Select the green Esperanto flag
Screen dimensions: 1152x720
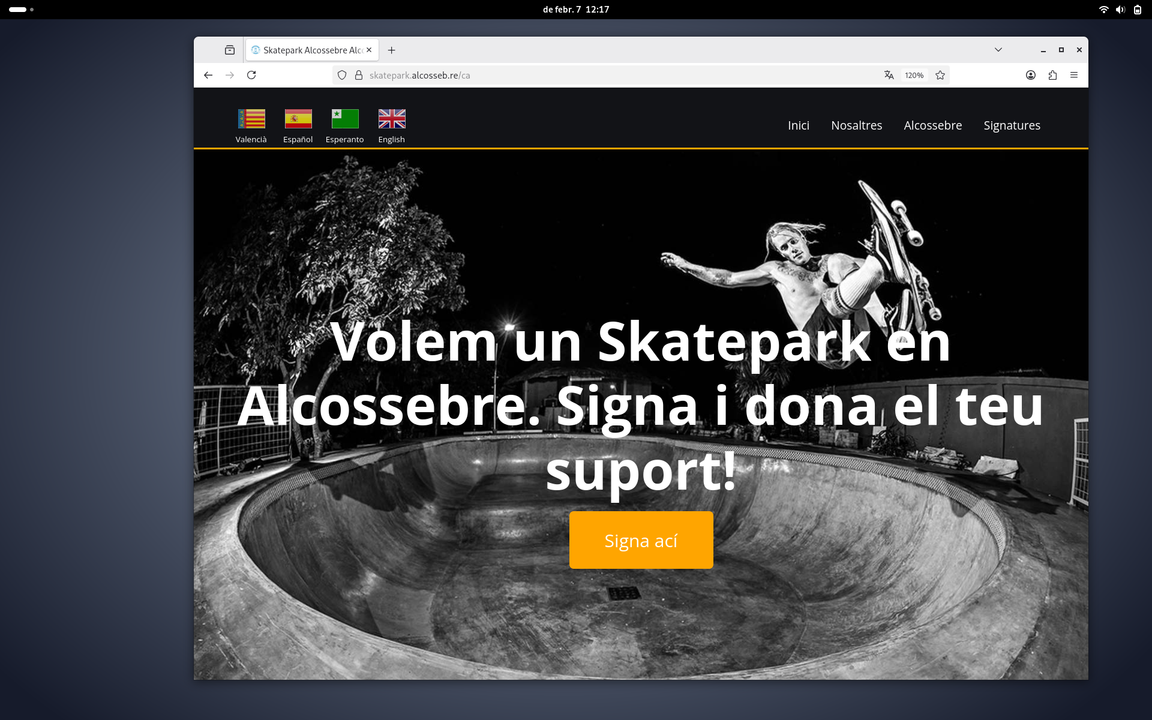pos(344,119)
